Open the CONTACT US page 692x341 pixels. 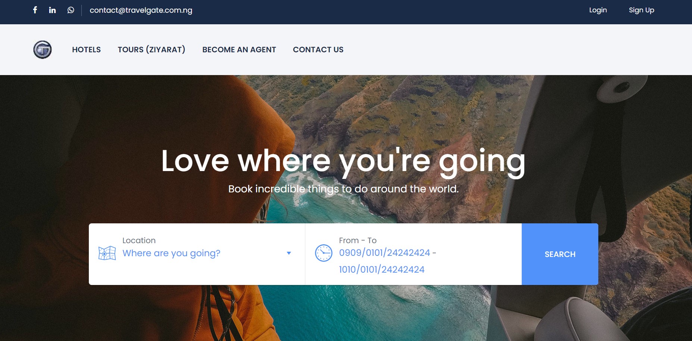point(318,50)
